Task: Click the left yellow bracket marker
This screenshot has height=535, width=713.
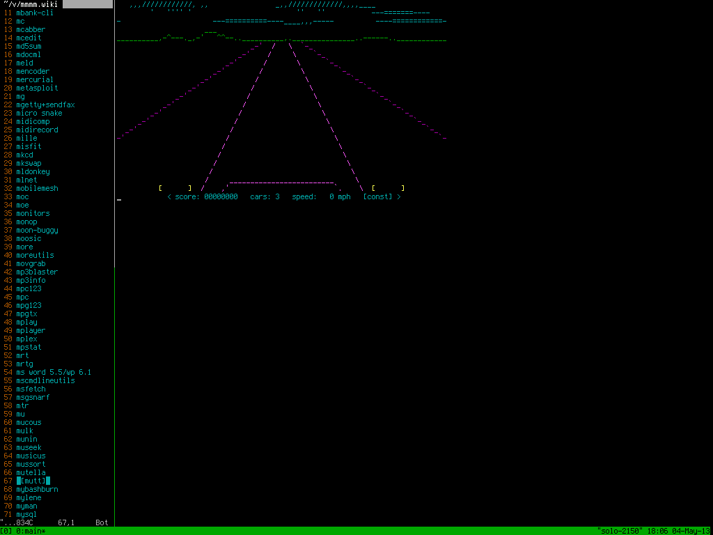Action: pos(175,188)
